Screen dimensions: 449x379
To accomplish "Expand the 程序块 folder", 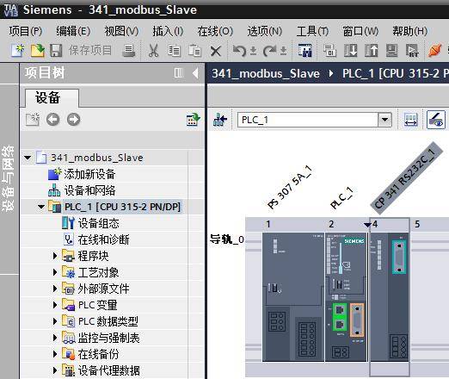I will [55, 256].
